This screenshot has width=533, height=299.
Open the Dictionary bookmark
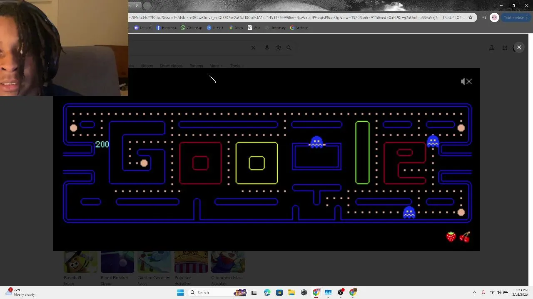coord(275,28)
